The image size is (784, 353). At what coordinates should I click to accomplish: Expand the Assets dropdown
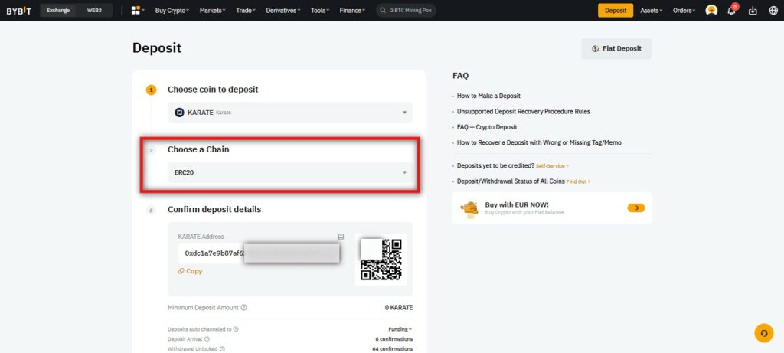[651, 11]
